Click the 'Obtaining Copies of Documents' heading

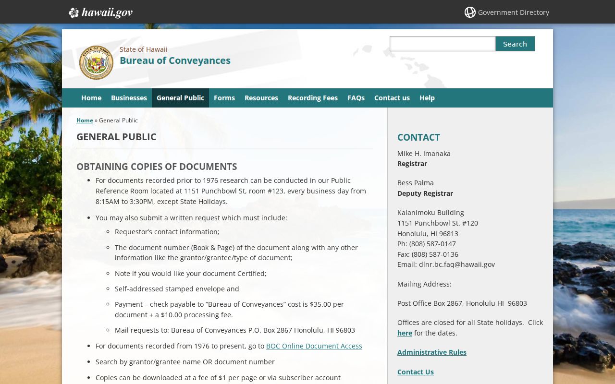[x=157, y=167]
